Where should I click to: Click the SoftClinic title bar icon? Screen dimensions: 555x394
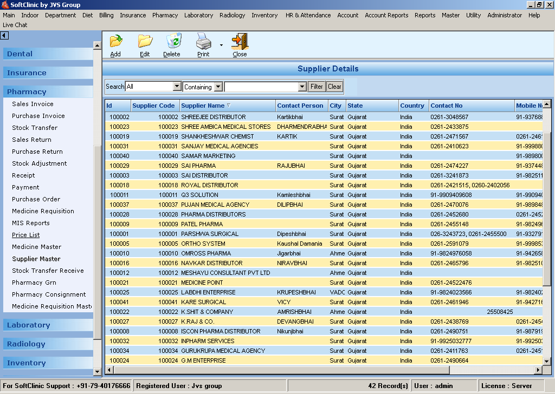pyautogui.click(x=4, y=4)
